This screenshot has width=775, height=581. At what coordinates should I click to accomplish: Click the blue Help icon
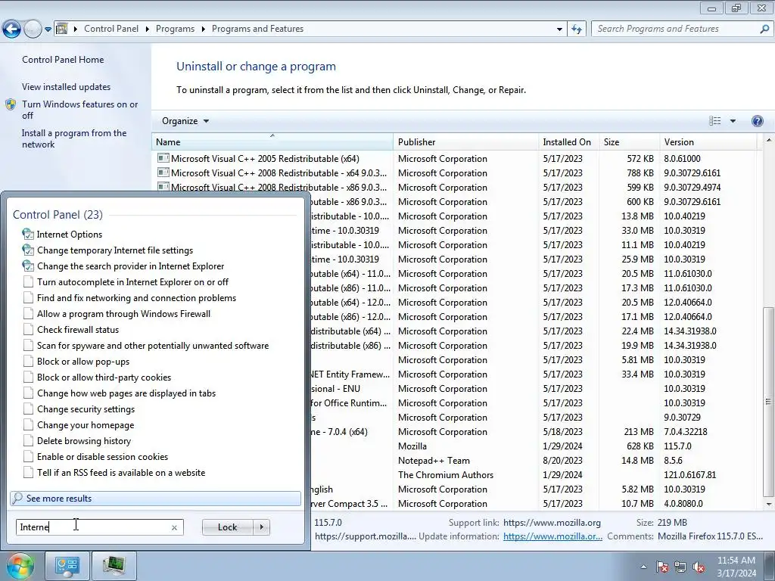[757, 121]
